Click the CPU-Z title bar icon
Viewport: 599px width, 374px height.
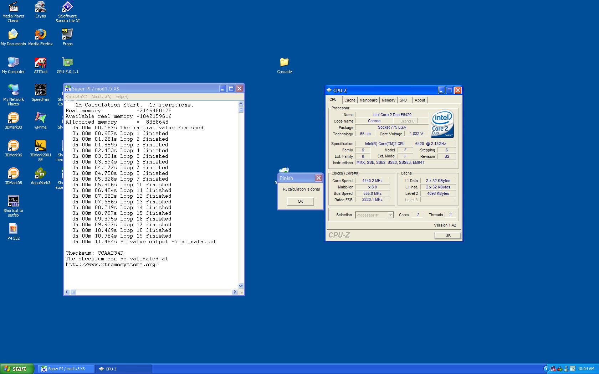click(x=329, y=90)
